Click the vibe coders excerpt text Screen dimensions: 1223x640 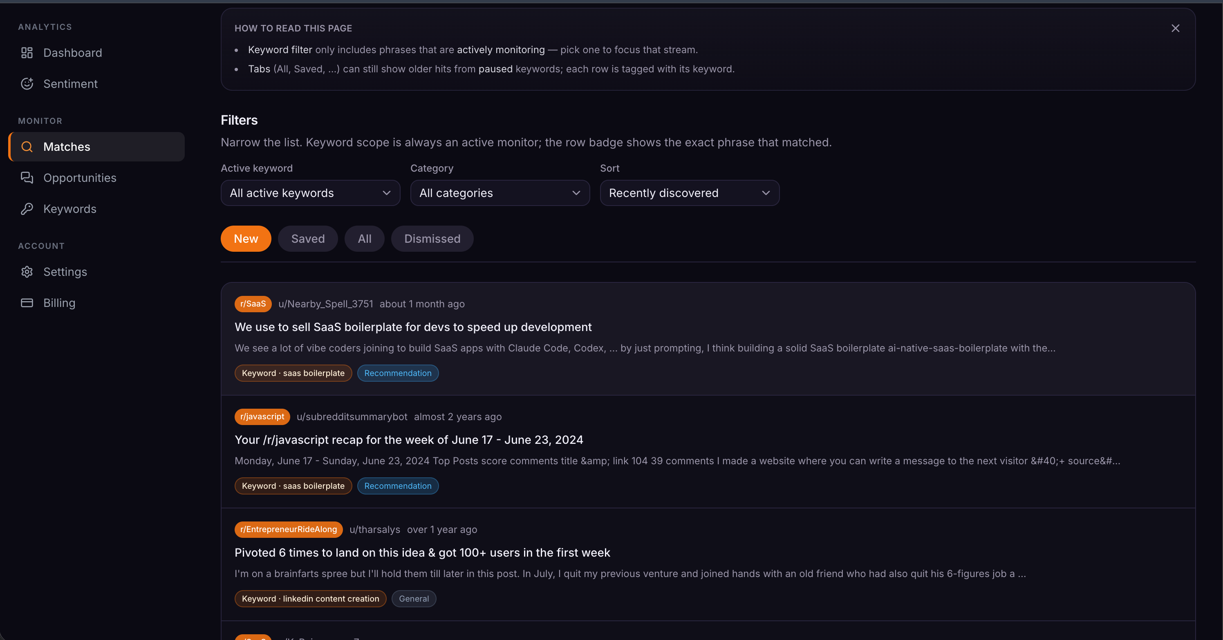pos(645,348)
